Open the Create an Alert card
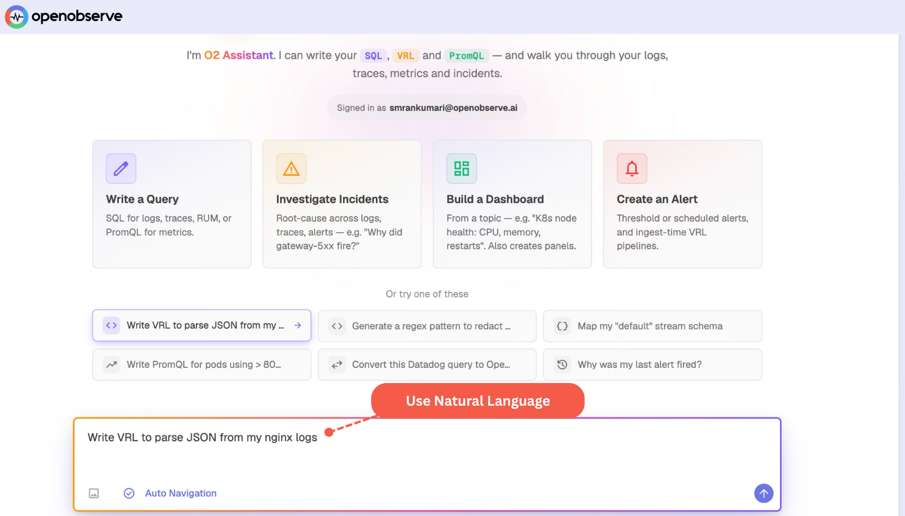This screenshot has height=516, width=905. (683, 204)
